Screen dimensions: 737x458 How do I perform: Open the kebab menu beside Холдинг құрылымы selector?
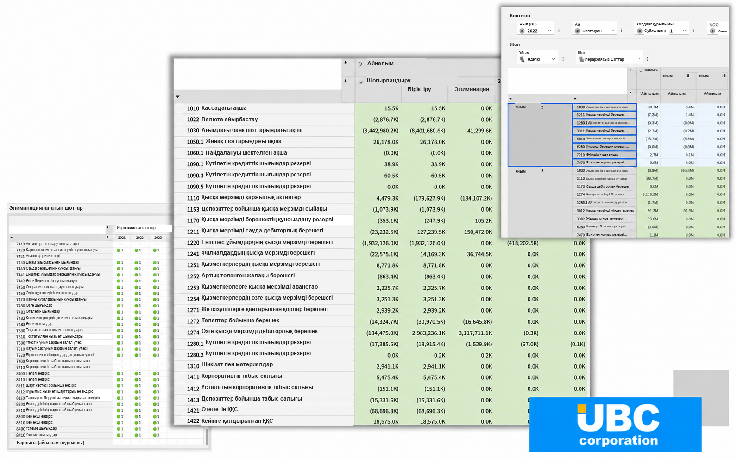(x=694, y=31)
